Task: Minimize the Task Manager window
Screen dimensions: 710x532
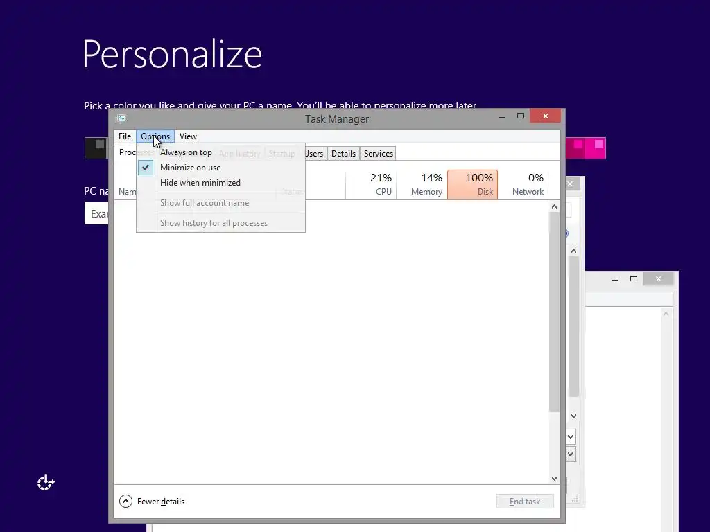Action: (502, 116)
